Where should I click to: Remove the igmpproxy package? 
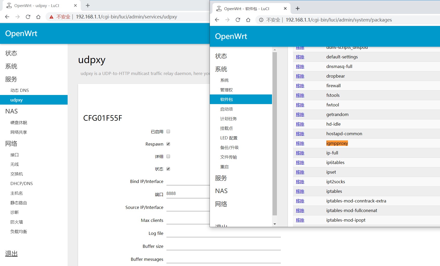(300, 143)
